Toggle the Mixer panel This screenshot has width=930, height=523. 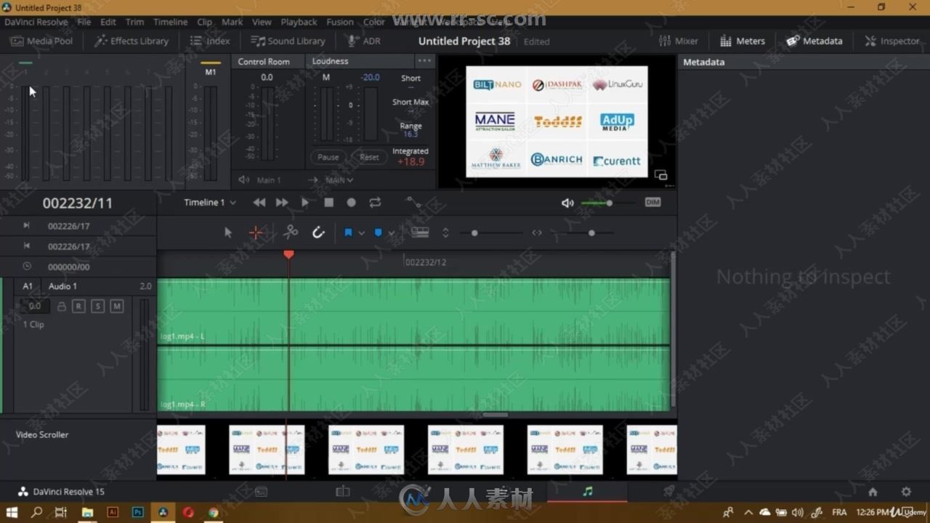(x=678, y=41)
